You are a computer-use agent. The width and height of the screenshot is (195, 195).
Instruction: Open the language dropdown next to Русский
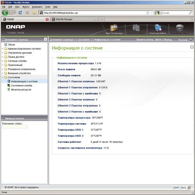191,40
